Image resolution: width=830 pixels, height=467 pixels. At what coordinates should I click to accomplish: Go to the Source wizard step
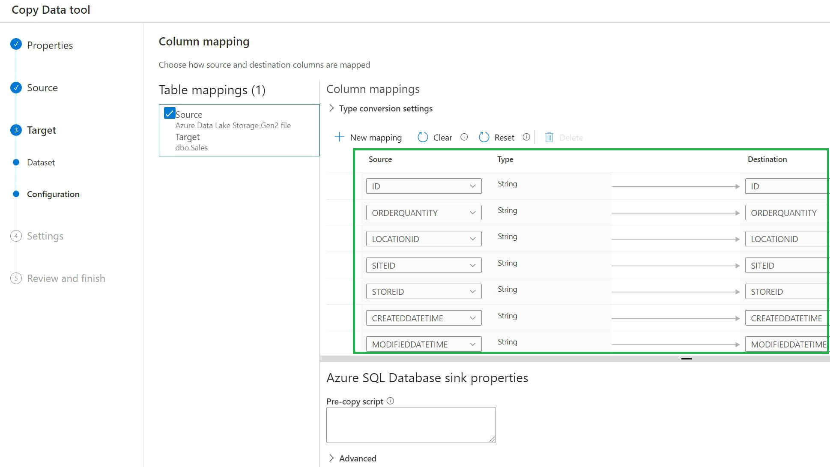[x=42, y=88]
